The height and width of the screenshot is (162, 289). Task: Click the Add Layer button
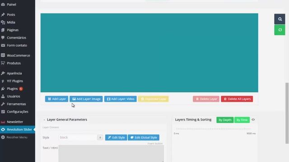[56, 99]
